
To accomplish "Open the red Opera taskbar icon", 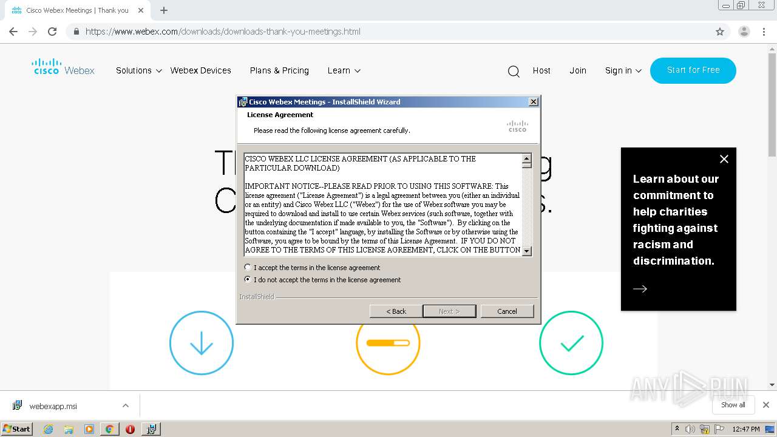I will pyautogui.click(x=130, y=429).
